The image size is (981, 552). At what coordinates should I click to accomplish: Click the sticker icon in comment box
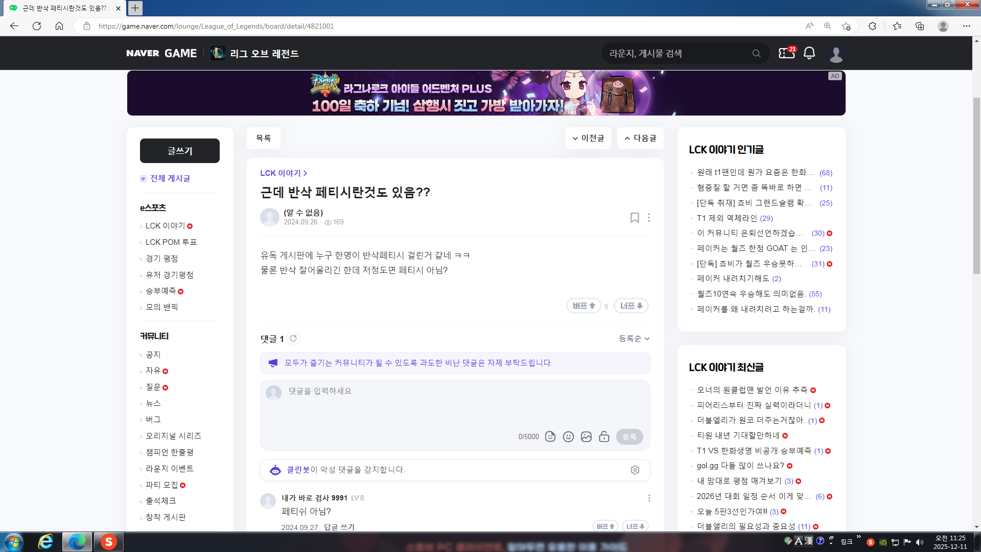click(x=550, y=436)
